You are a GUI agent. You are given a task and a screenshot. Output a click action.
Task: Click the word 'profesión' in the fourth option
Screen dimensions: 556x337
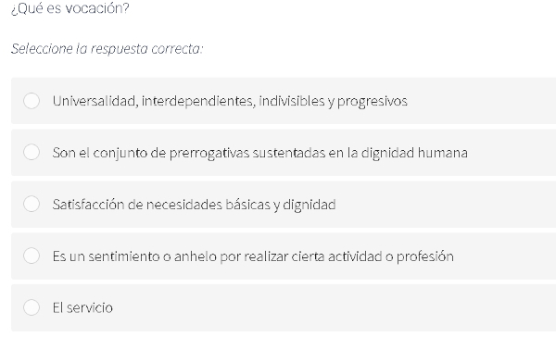(424, 256)
